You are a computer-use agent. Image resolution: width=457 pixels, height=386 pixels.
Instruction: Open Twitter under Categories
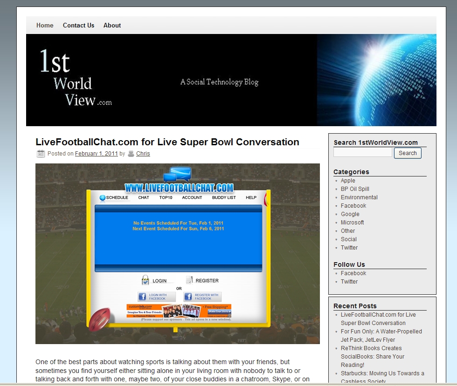pyautogui.click(x=349, y=248)
